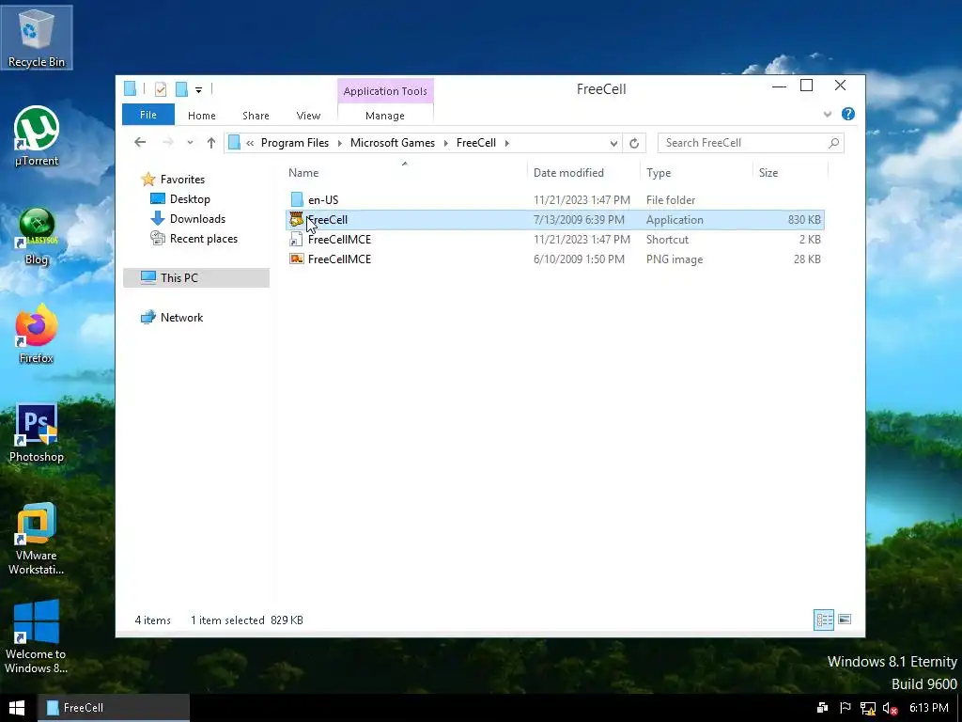Refresh the FreeCell folder view
The height and width of the screenshot is (722, 962).
tap(634, 143)
